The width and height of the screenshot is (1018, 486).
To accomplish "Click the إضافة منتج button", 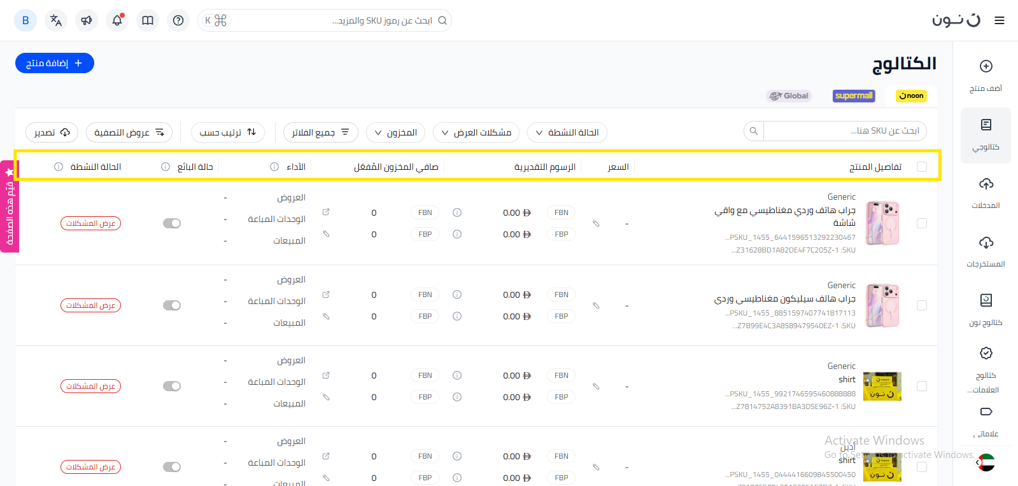I will point(55,63).
